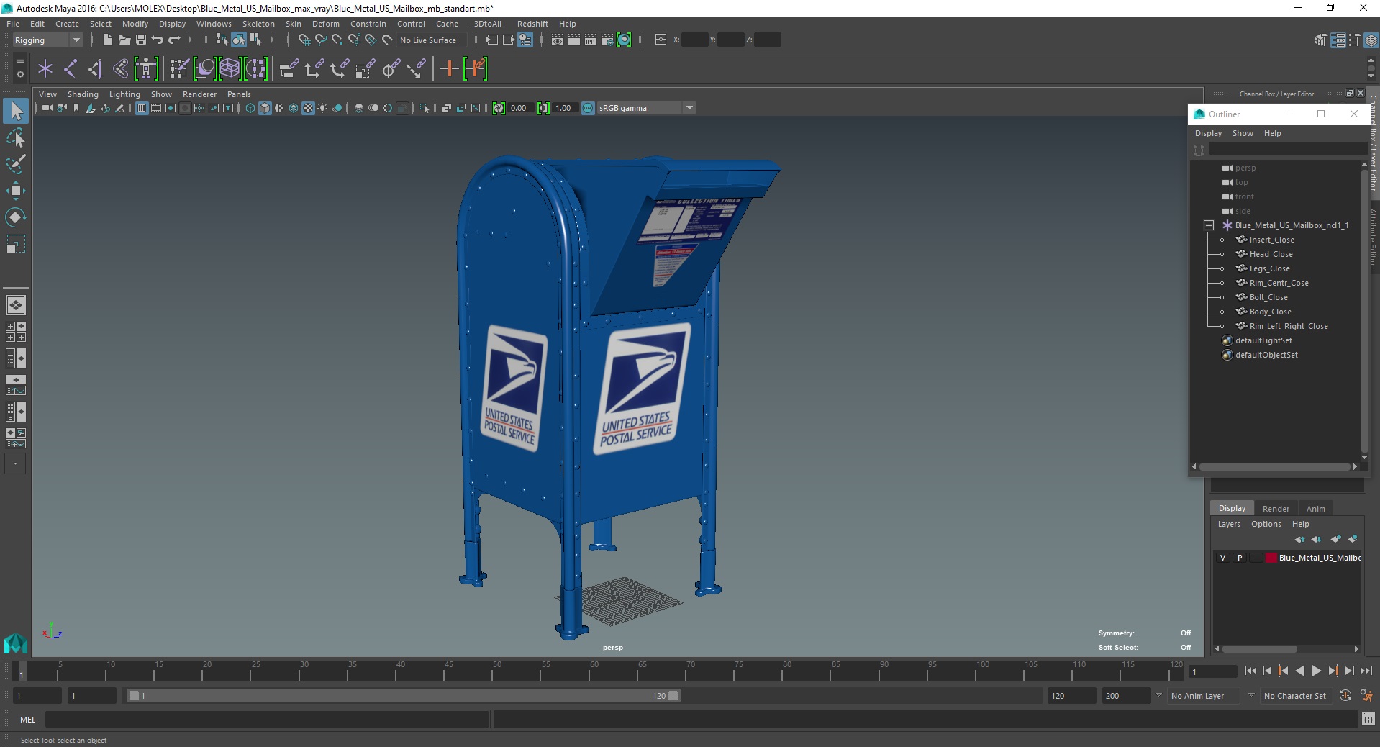
Task: Switch to the Anim layer tab
Action: click(1315, 509)
